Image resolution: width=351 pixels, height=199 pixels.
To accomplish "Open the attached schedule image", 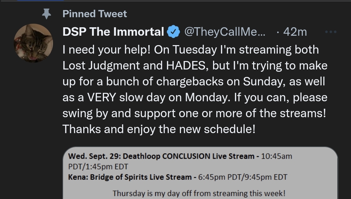I will [x=200, y=173].
